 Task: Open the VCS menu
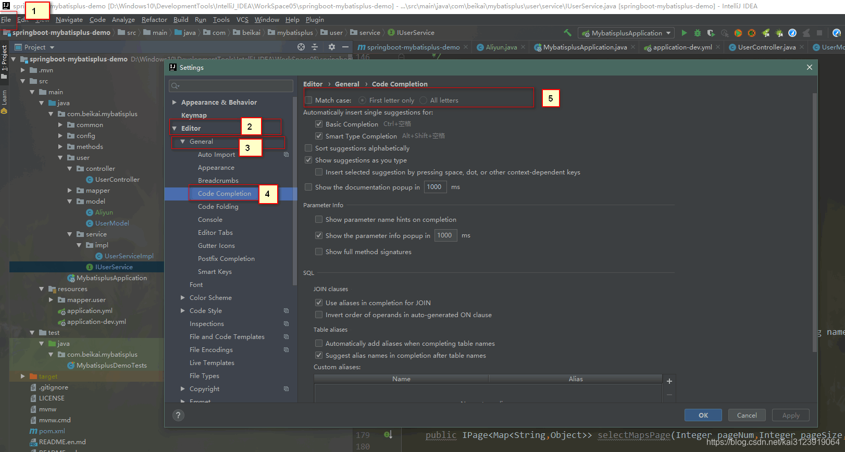click(x=242, y=20)
